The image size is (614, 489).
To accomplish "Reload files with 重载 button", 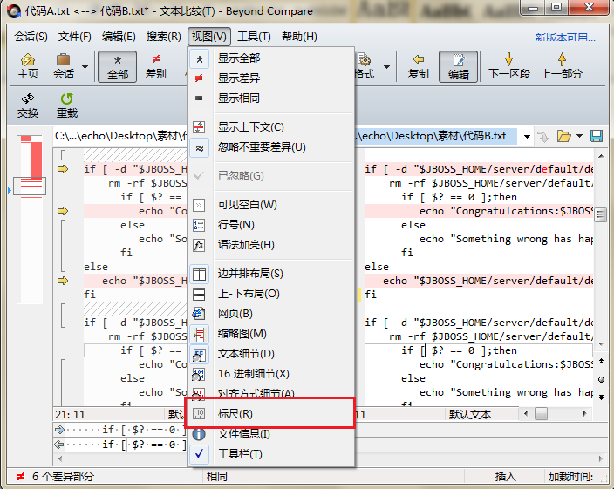I will 67,105.
